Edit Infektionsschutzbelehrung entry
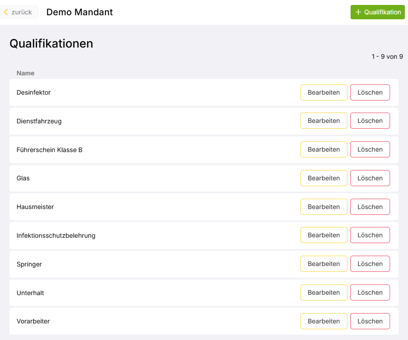Screen dimensions: 408x340 [x=324, y=235]
